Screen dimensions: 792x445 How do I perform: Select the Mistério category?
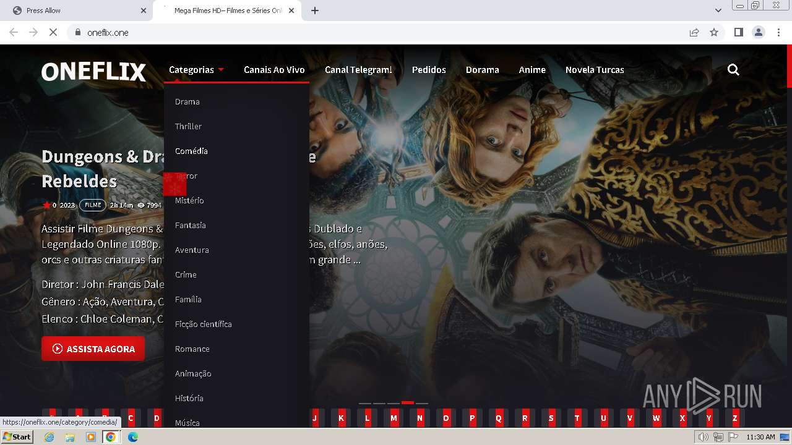[x=189, y=200]
